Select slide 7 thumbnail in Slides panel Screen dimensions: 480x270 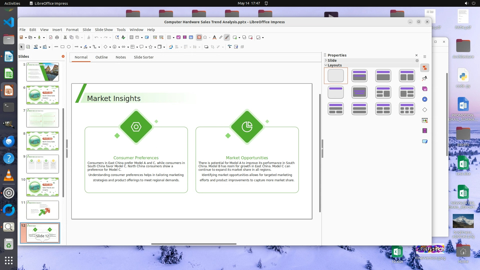point(42,118)
